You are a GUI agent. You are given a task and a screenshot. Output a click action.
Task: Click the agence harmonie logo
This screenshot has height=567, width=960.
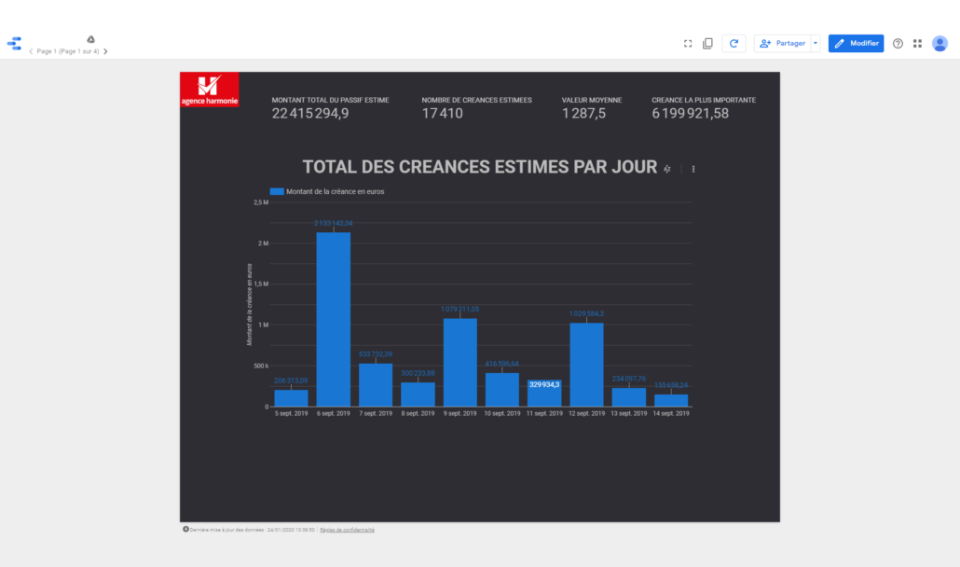pos(210,89)
